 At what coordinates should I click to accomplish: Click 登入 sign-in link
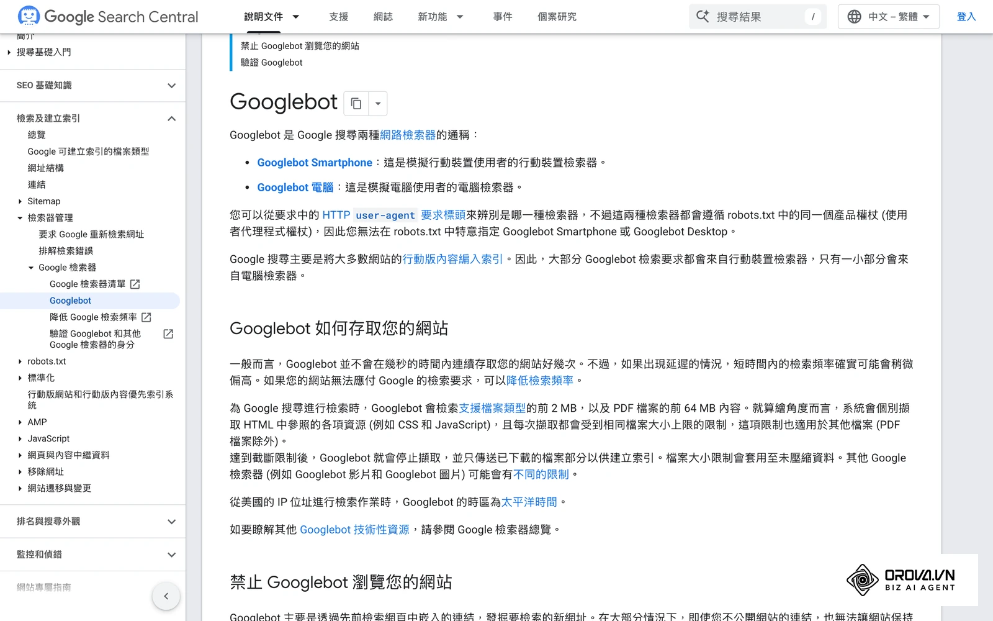pyautogui.click(x=966, y=17)
